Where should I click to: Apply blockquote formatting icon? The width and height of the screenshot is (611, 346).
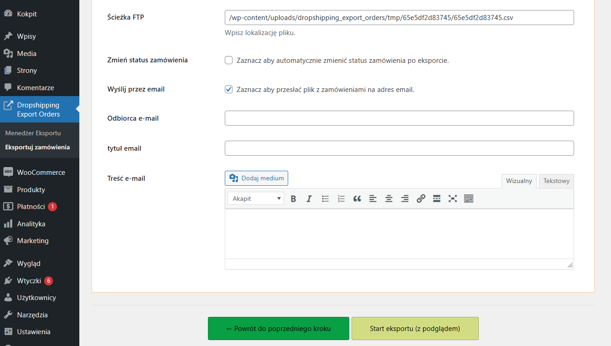[357, 198]
